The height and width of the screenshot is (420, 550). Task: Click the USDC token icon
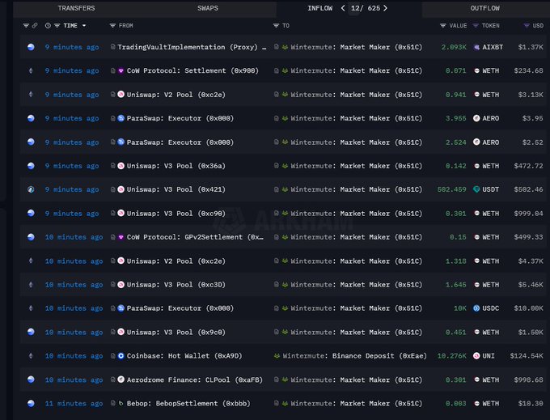476,308
